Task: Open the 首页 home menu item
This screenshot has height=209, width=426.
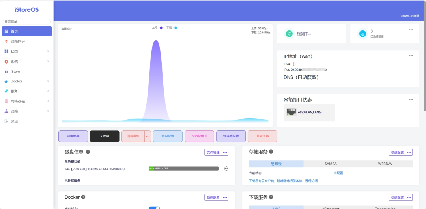Action: 27,31
